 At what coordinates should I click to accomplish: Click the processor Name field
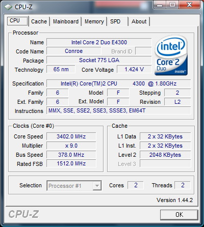[99, 42]
